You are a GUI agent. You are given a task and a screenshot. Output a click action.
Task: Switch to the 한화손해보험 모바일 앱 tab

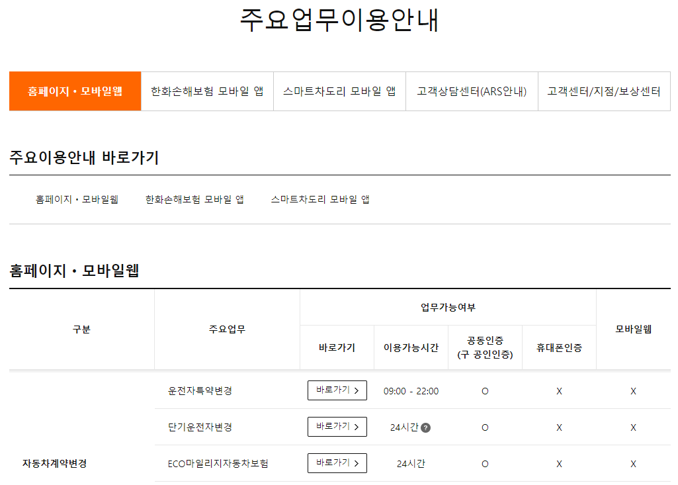click(x=207, y=91)
